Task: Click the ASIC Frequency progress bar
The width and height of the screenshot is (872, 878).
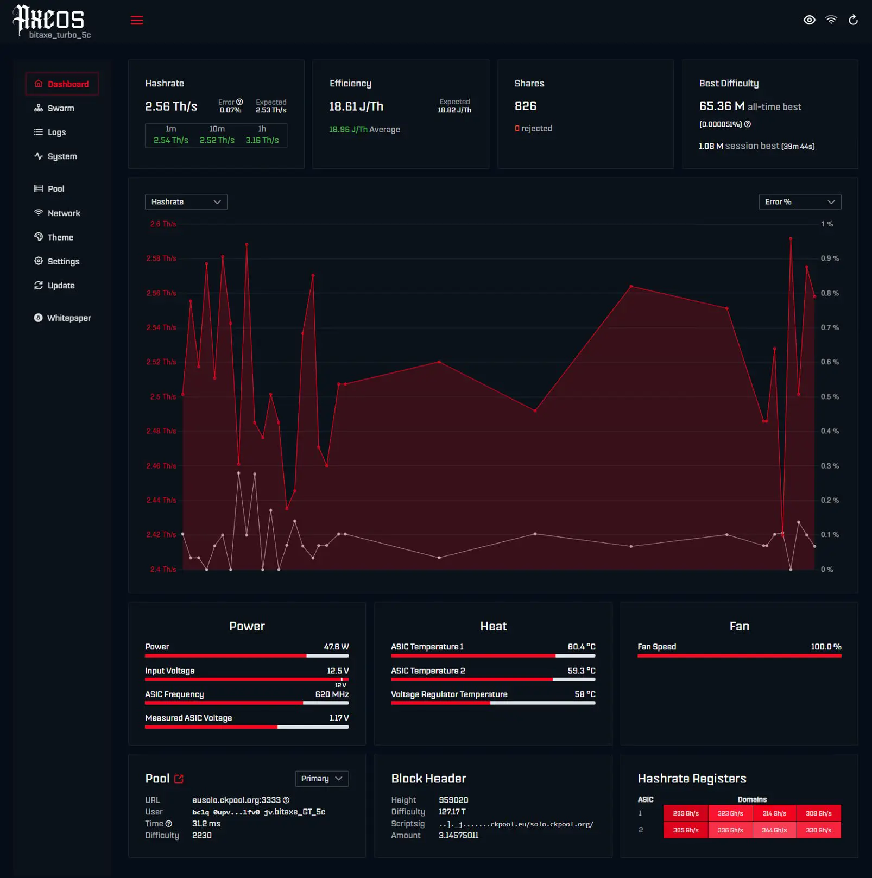Action: click(x=247, y=703)
